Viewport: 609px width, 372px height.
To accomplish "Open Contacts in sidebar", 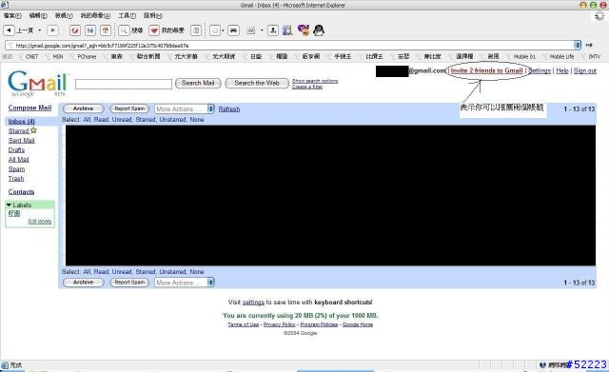I will (21, 192).
